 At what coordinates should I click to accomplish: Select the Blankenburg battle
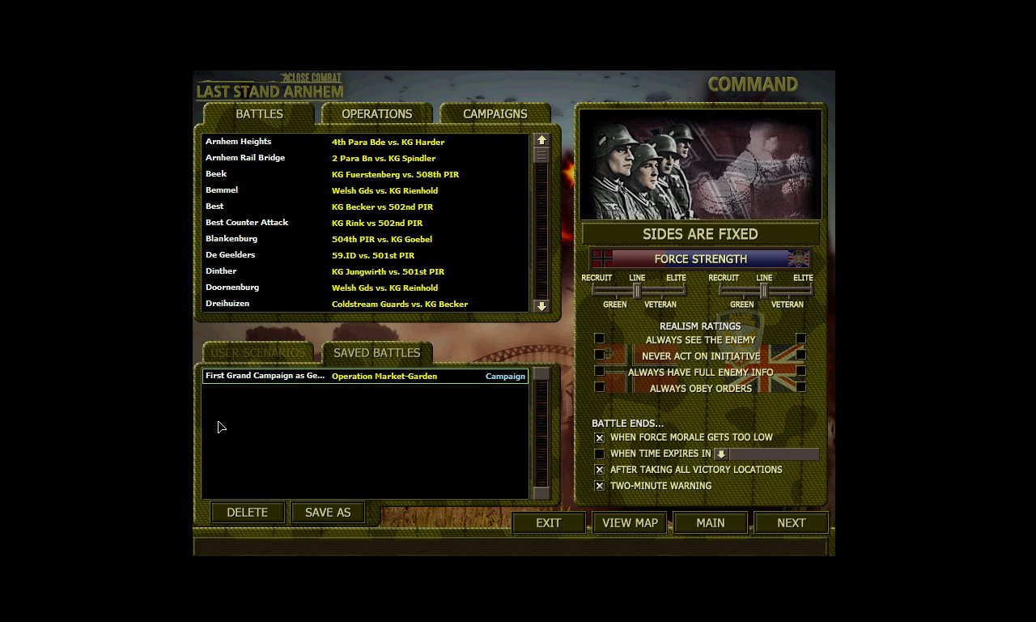[365, 239]
